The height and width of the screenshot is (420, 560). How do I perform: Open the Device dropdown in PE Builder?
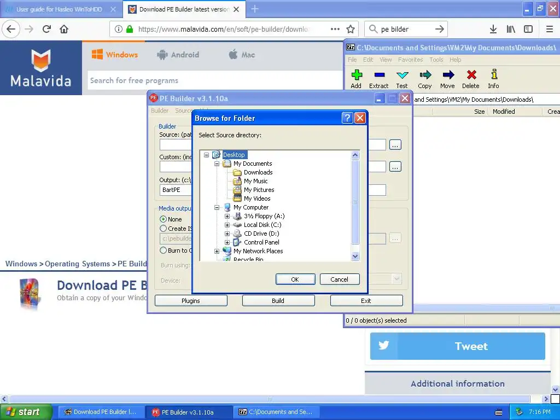(396, 278)
